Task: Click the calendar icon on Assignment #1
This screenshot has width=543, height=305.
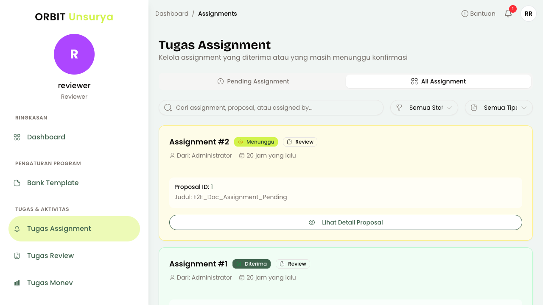Action: point(242,277)
